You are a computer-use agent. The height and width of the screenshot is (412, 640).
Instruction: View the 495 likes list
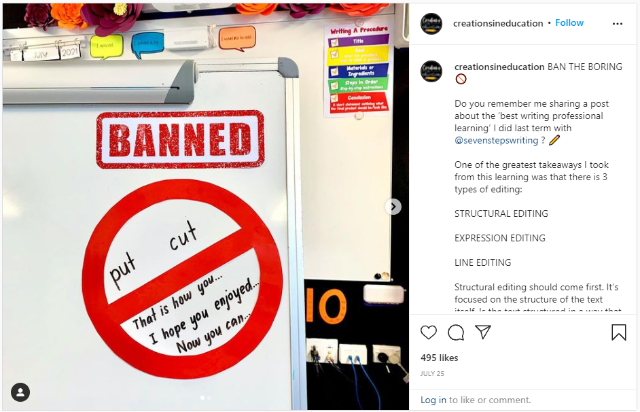pos(439,358)
